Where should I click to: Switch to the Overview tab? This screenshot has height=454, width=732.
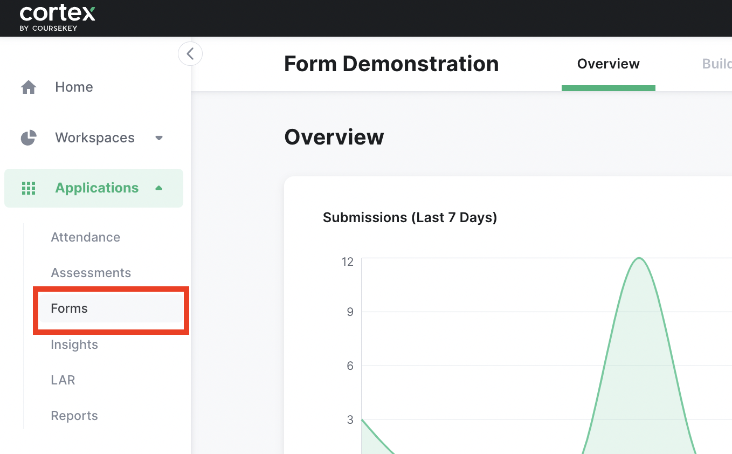(x=609, y=64)
